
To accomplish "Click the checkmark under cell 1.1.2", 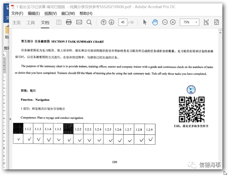I will (29, 139).
